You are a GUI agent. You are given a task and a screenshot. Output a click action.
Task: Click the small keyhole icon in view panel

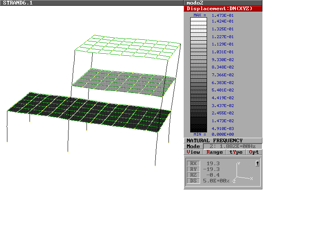[257, 164]
